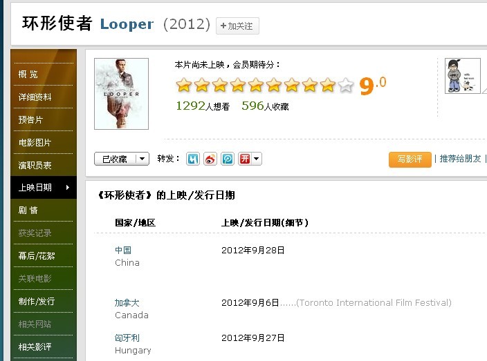Image resolution: width=487 pixels, height=361 pixels.
Task: Share to Sina Weibo icon
Action: [x=210, y=159]
